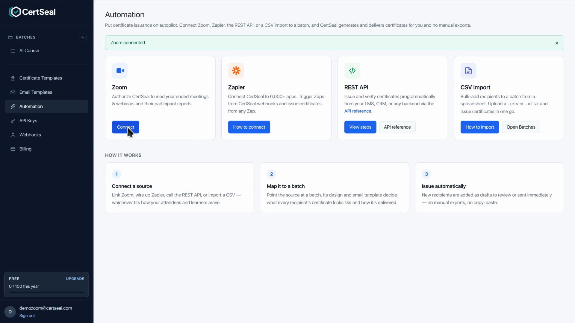
Task: Click the Zoom camera icon
Action: pos(120,71)
